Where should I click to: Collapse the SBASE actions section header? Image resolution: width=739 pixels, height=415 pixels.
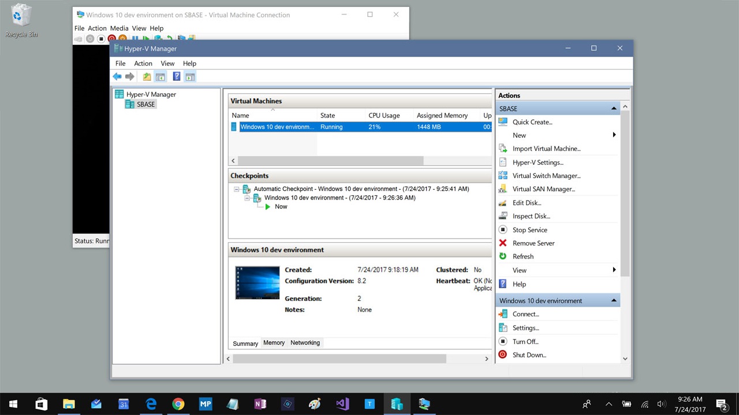pos(614,108)
